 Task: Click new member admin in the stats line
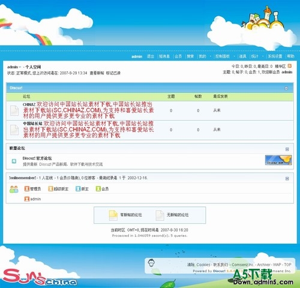pyautogui.click(x=287, y=72)
